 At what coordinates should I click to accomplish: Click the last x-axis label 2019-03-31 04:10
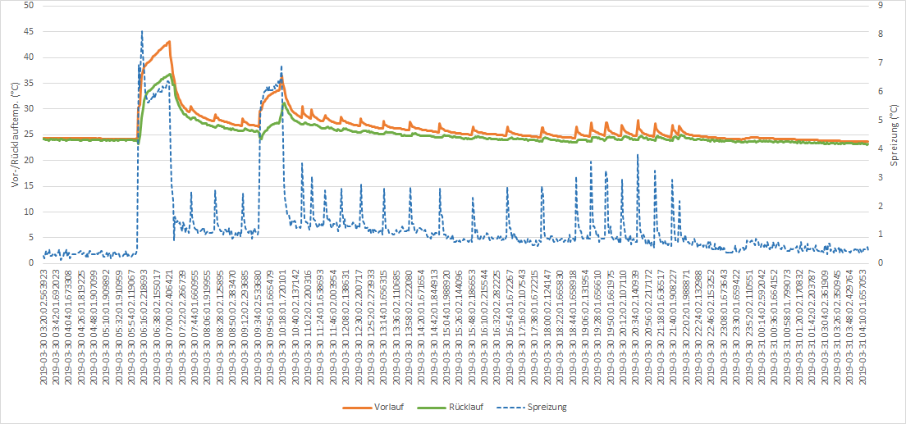point(867,325)
